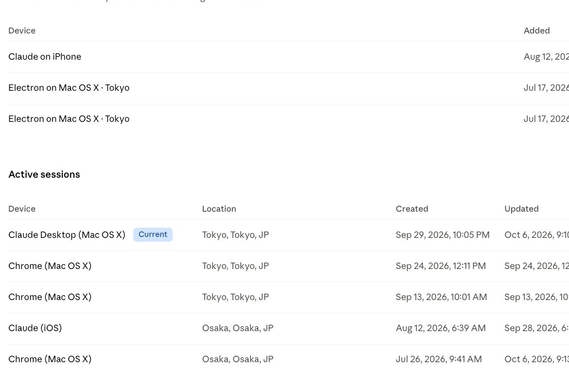This screenshot has width=569, height=369.
Task: Click the "Active sessions" heading
Action: [44, 174]
